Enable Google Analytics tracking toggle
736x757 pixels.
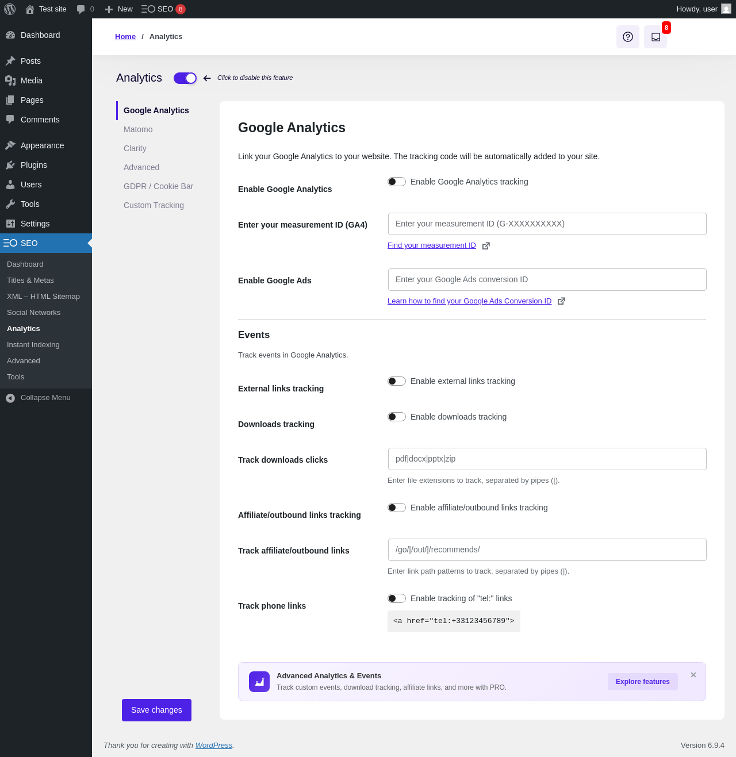coord(397,182)
